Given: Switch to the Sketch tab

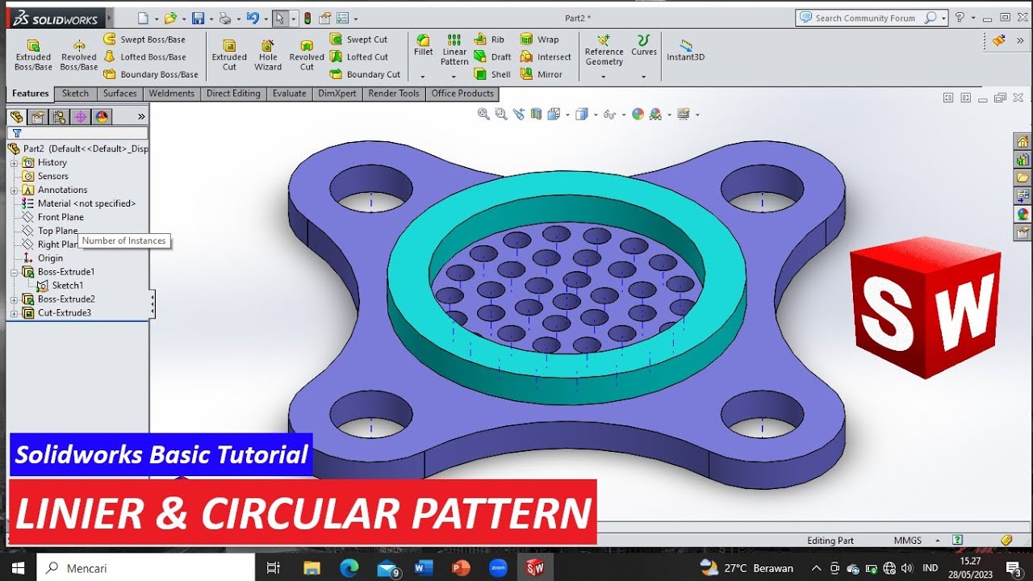Looking at the screenshot, I should click(76, 94).
